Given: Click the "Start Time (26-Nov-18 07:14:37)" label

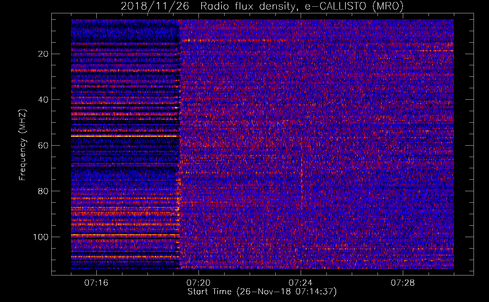Looking at the screenshot, I should [262, 292].
